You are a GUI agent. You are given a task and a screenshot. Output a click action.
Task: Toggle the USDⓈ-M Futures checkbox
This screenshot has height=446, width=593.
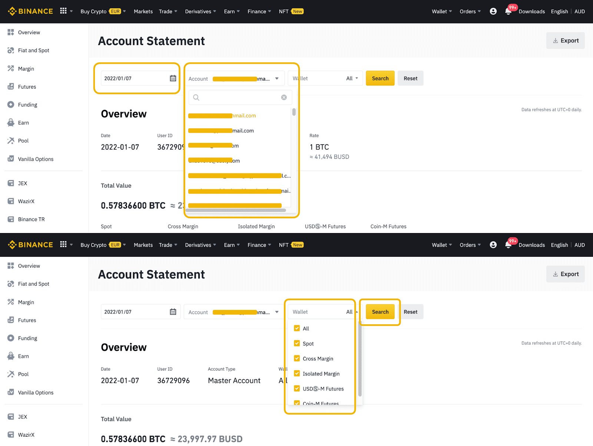(x=297, y=388)
